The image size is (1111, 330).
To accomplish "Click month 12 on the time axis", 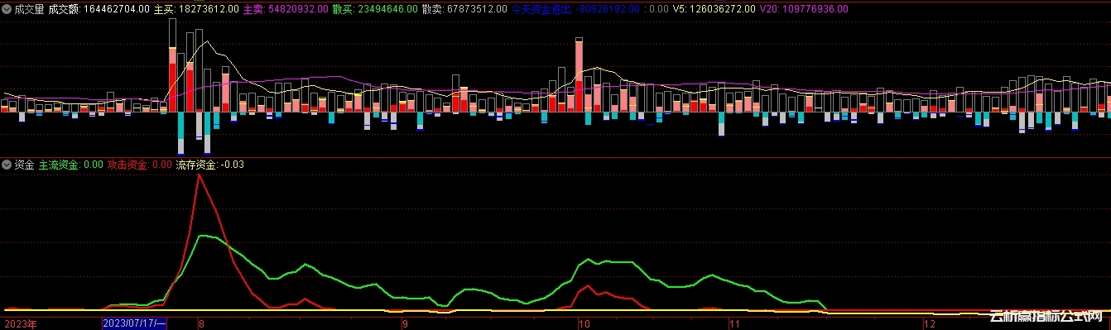I will pos(930,324).
